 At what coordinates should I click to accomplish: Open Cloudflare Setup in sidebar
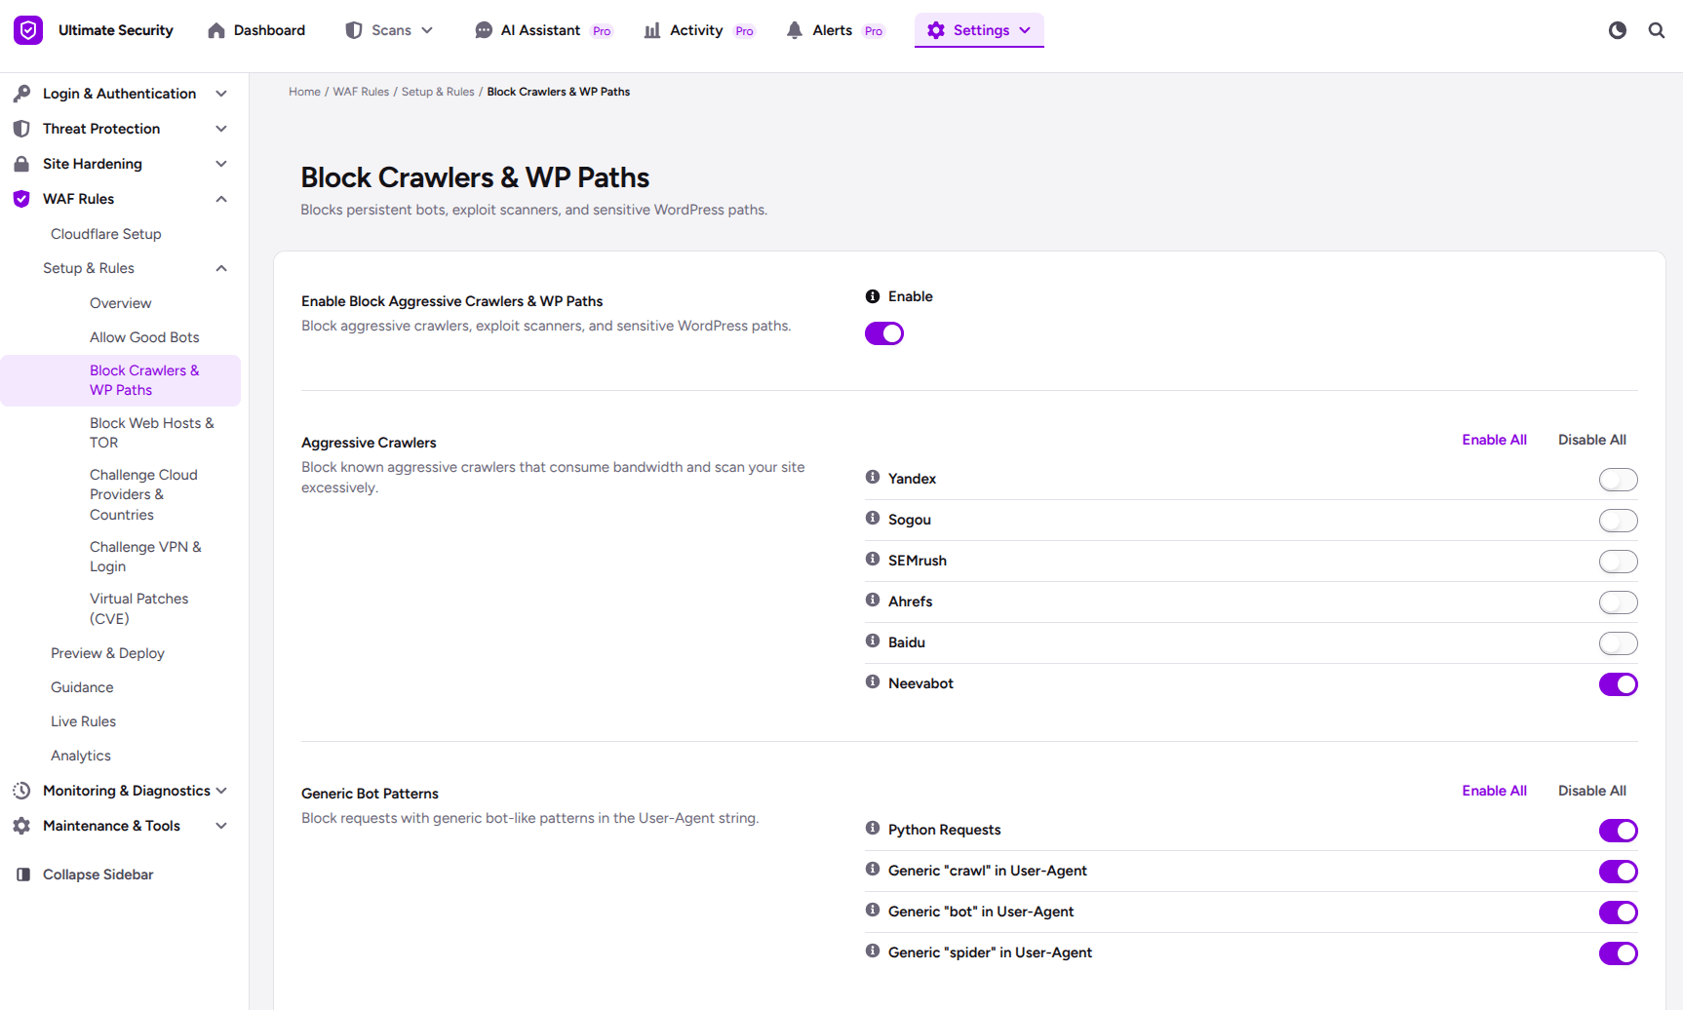(106, 234)
